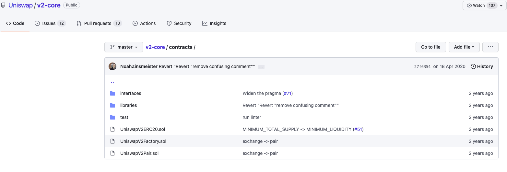Open the pull request #51 link

coord(358,129)
